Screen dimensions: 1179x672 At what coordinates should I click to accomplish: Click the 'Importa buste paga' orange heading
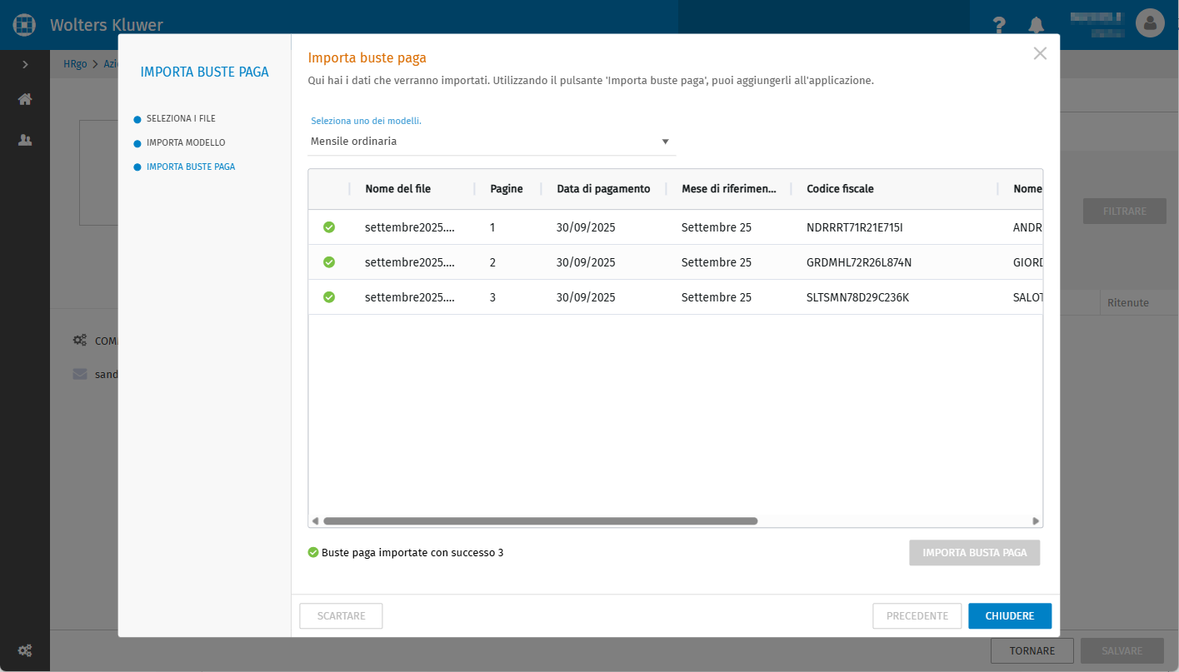tap(367, 57)
